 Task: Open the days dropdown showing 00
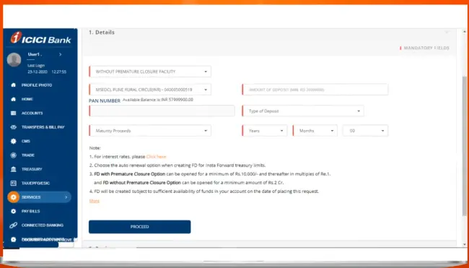click(366, 131)
